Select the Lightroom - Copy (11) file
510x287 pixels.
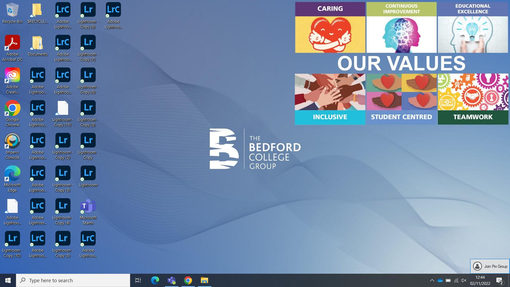tap(63, 108)
